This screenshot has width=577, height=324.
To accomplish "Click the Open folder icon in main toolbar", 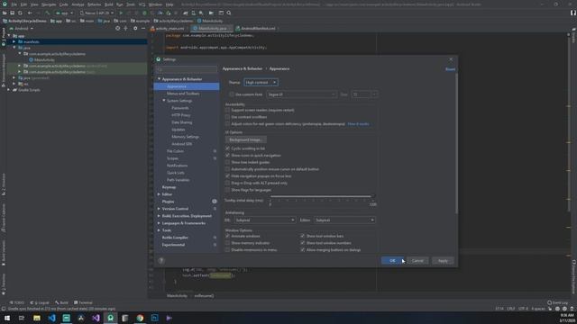I will [5, 13].
